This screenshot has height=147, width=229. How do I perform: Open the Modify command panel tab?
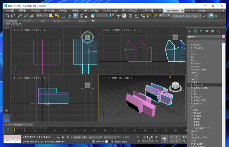click(x=195, y=31)
